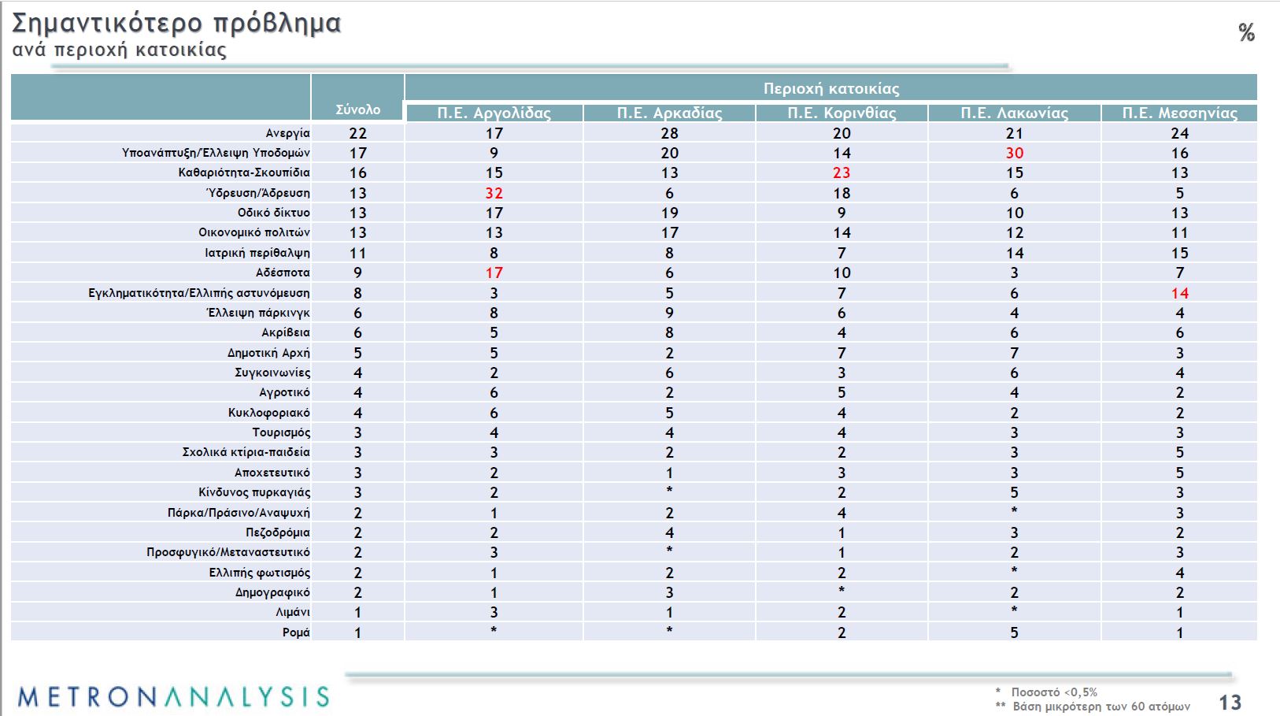
Task: Click the page number 13
Action: (x=1230, y=701)
